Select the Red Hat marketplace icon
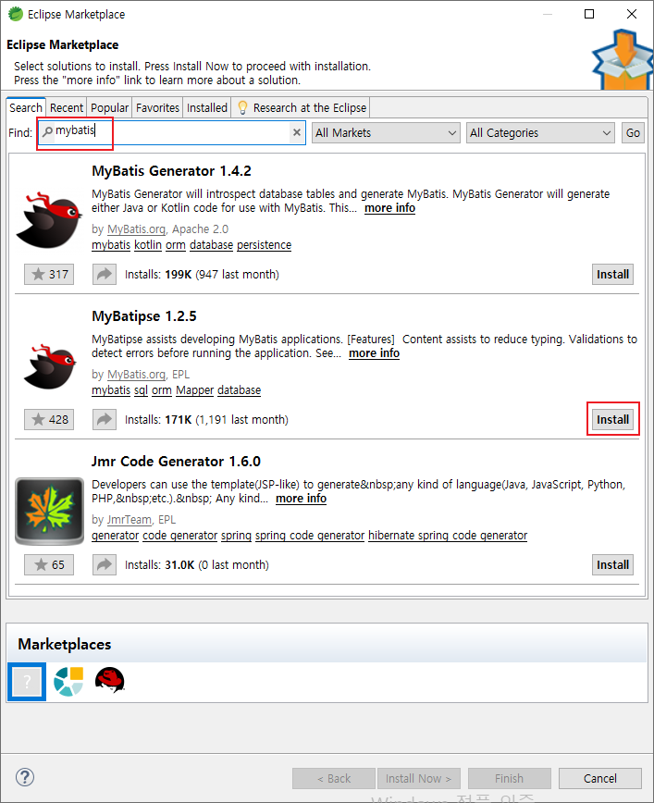Image resolution: width=654 pixels, height=803 pixels. click(110, 681)
